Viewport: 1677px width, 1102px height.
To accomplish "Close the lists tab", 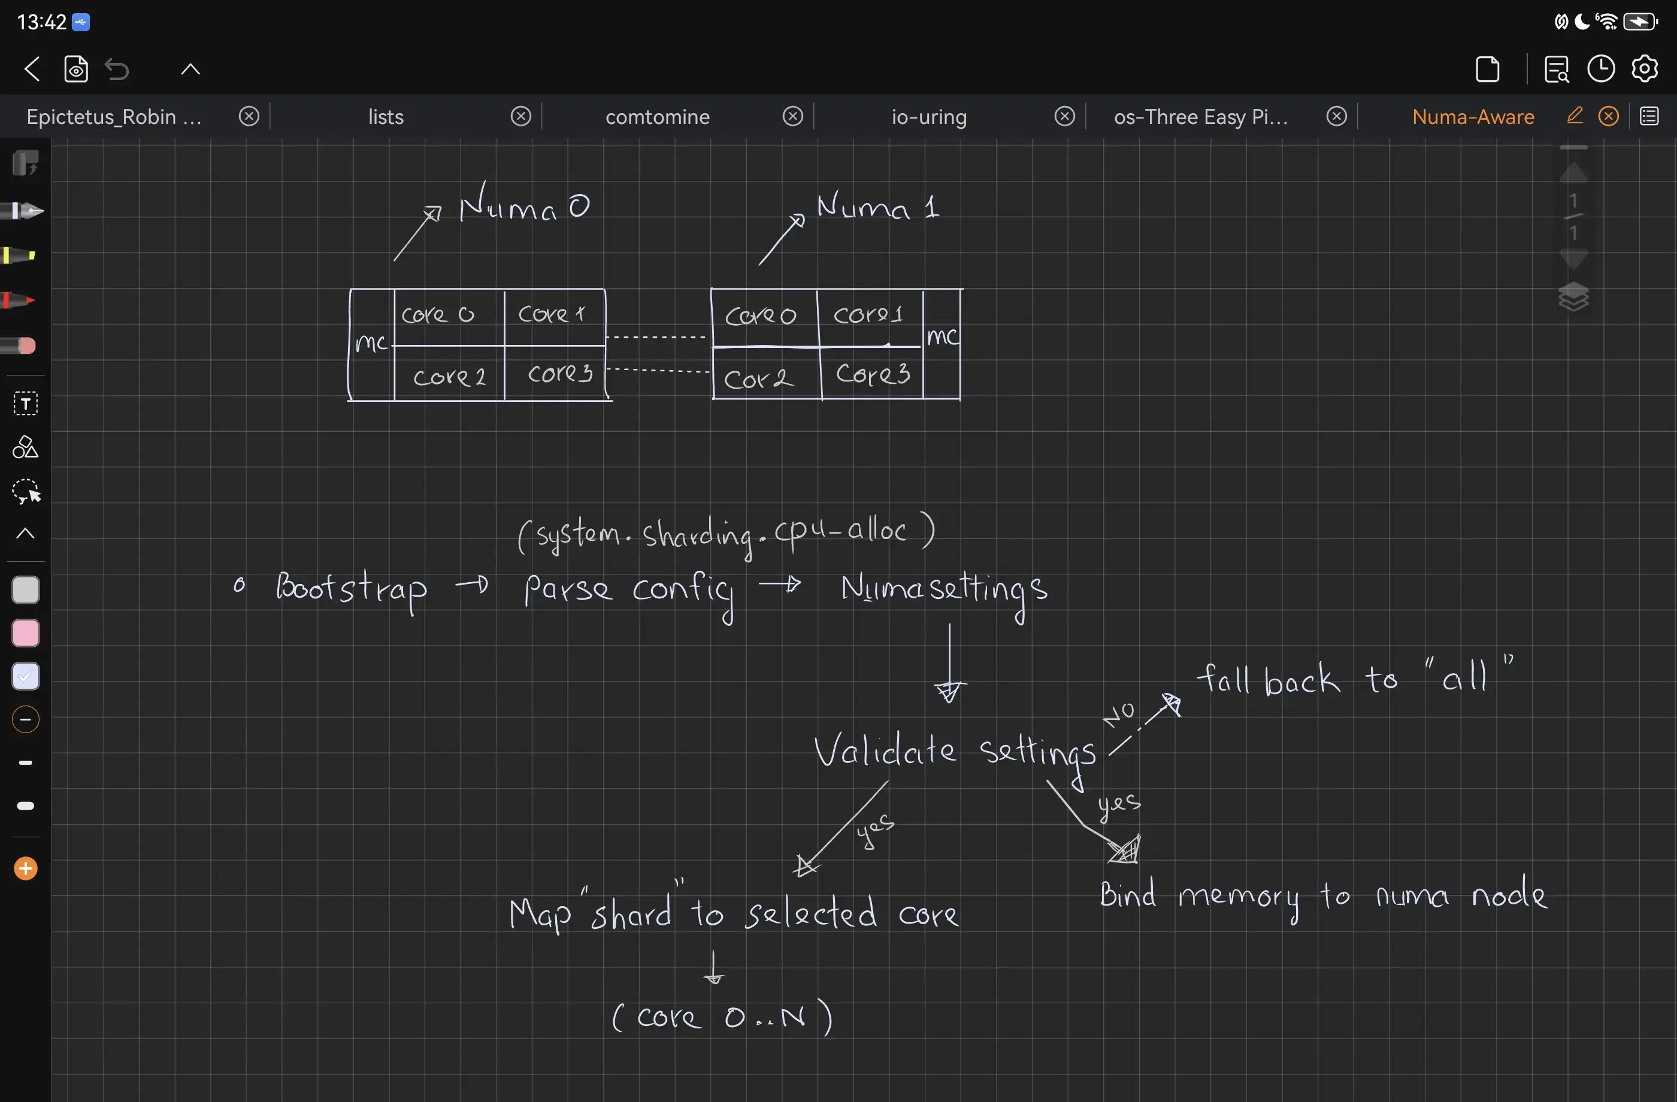I will 520,116.
